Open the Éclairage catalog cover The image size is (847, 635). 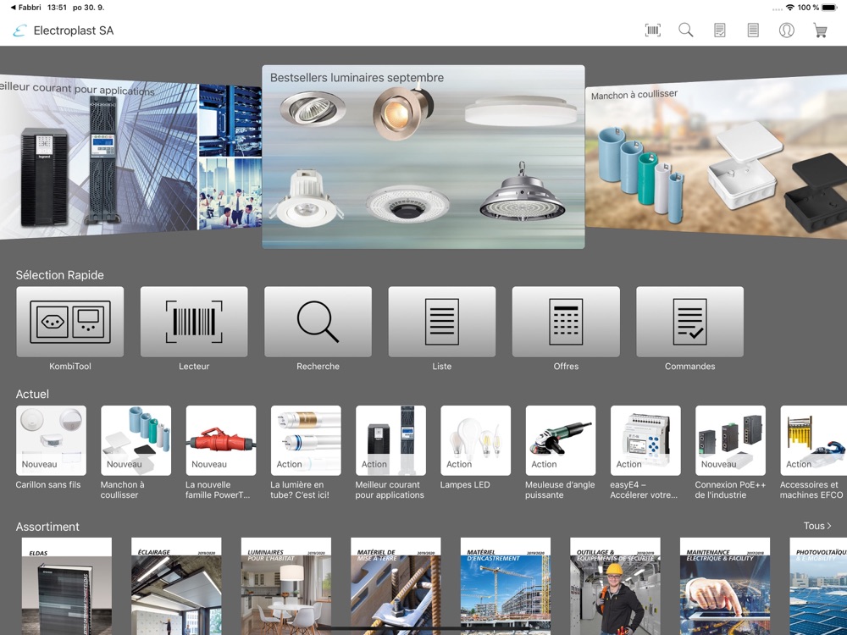pos(176,586)
